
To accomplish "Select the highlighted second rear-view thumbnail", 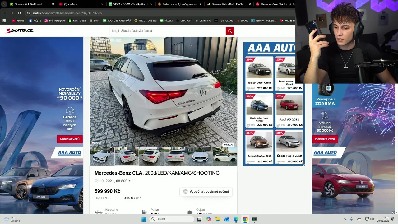I will point(127,156).
